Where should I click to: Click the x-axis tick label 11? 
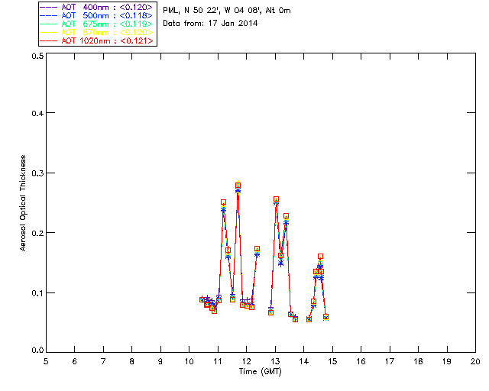218,361
